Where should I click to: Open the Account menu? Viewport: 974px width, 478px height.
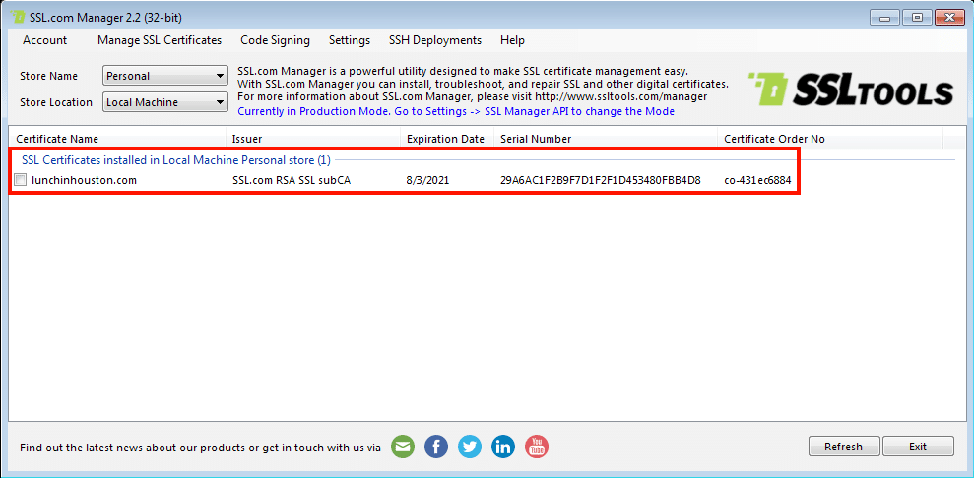[x=45, y=40]
